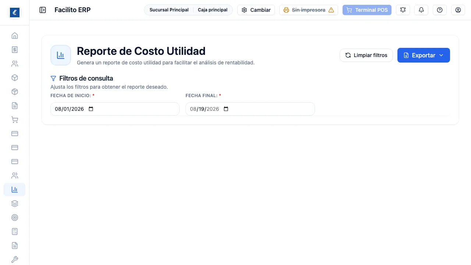Viewport: 471px width, 265px height.
Task: Click the Fecha final date field
Action: [x=250, y=109]
